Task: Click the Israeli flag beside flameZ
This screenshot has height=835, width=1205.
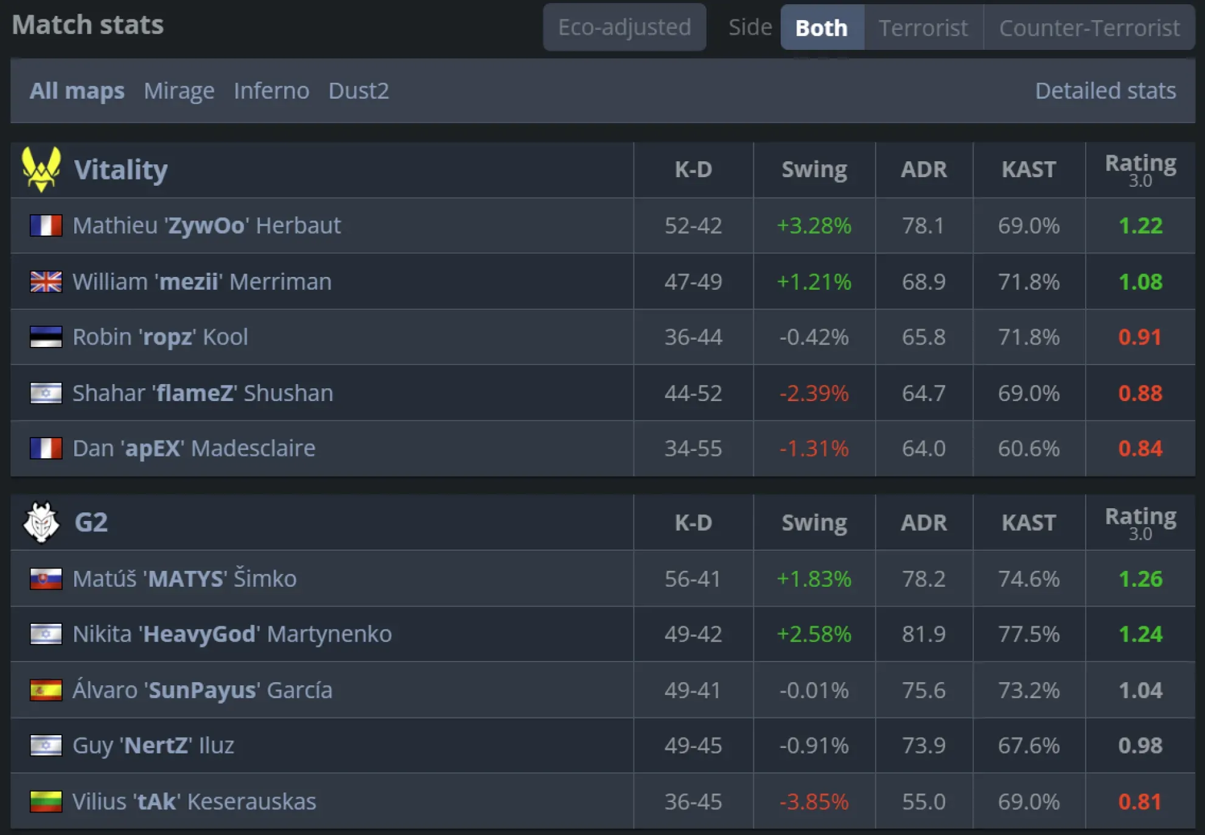Action: coord(46,393)
